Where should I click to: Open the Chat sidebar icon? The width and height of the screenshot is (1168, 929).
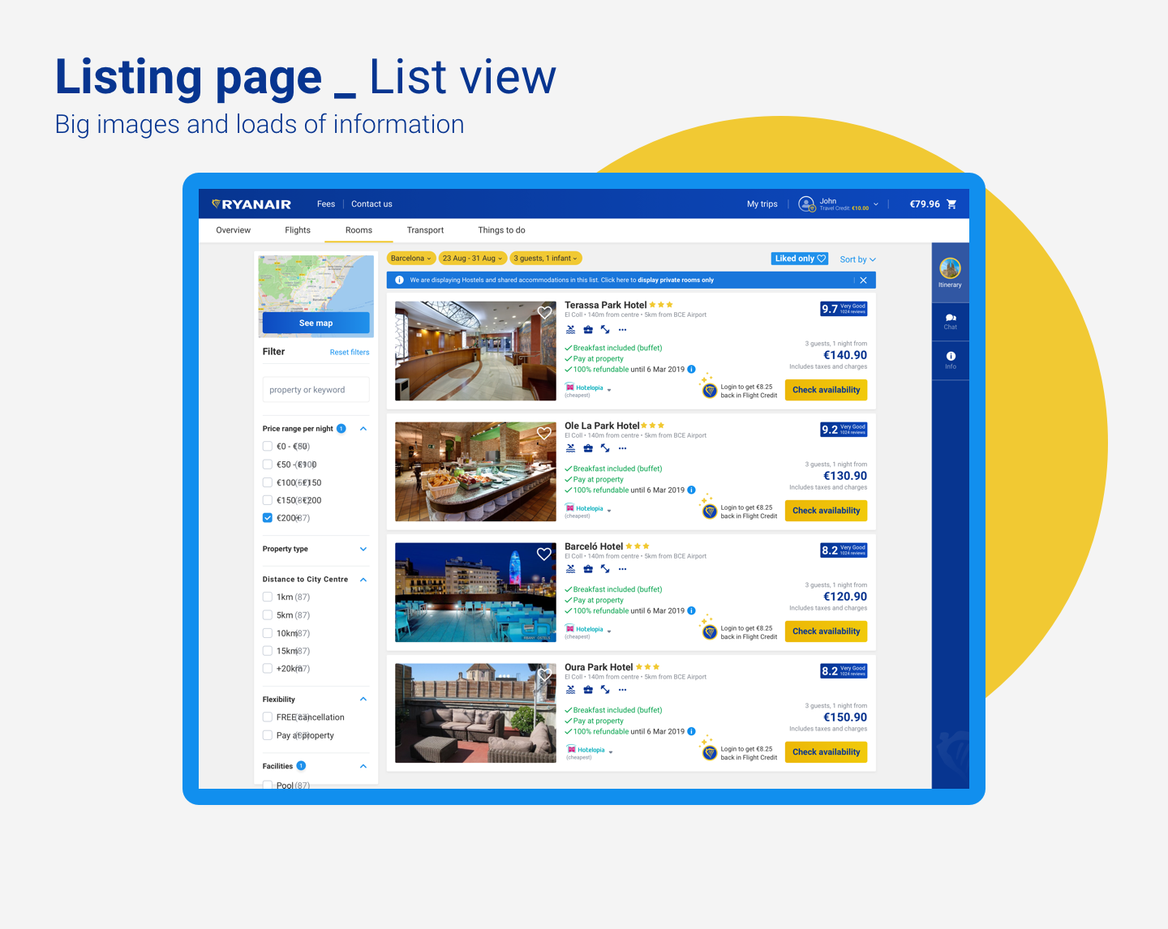tap(950, 319)
